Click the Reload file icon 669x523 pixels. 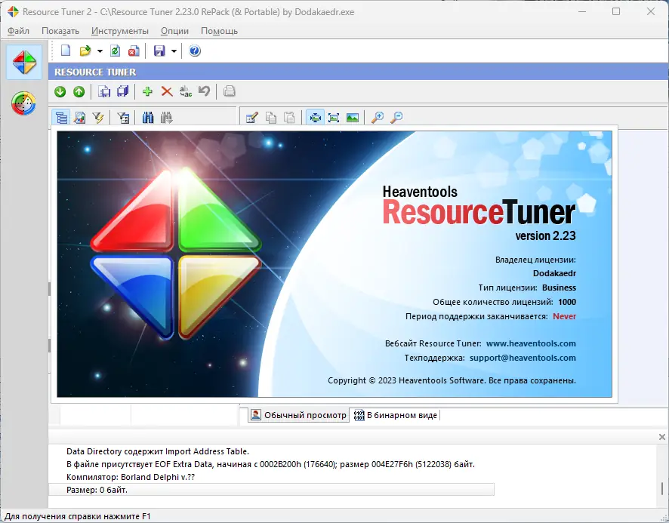pyautogui.click(x=116, y=51)
